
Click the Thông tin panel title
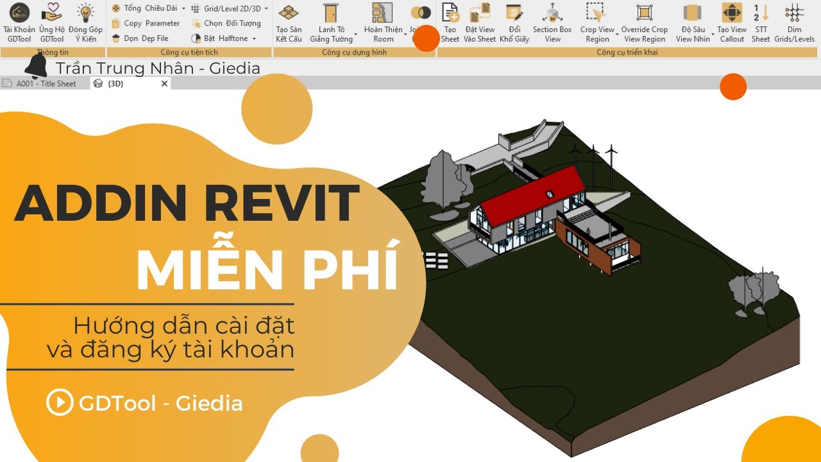tap(53, 53)
